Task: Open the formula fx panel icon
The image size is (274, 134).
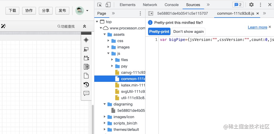Action: pos(86,50)
